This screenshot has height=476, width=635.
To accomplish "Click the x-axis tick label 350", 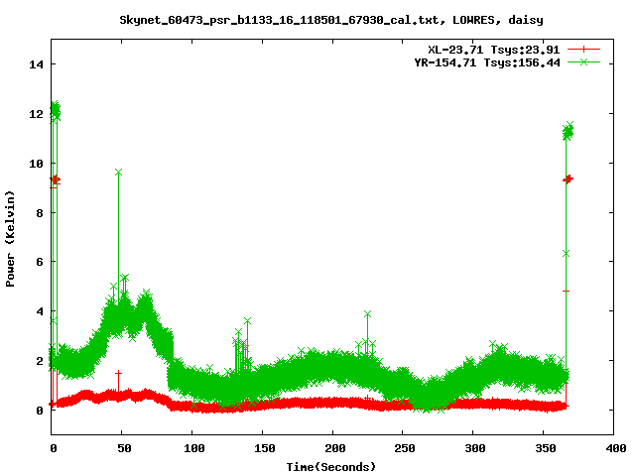I will (x=546, y=448).
